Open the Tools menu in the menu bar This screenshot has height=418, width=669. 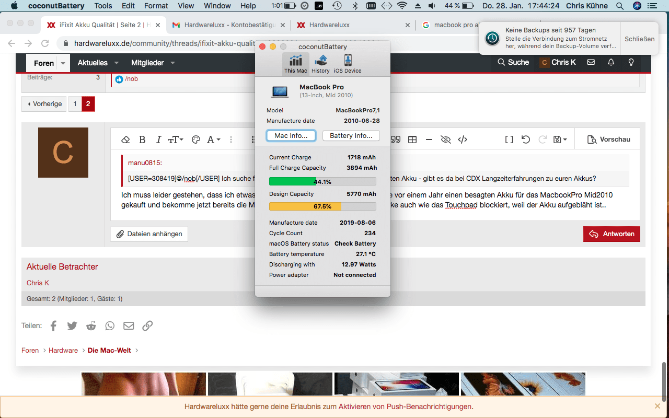tap(103, 6)
